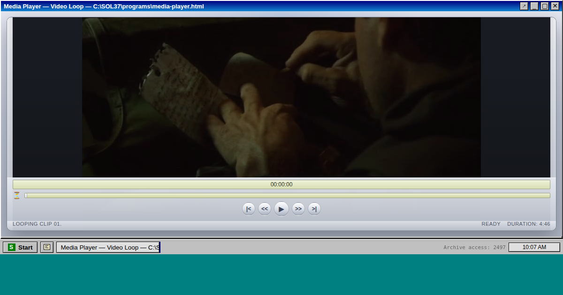Viewport: 563px width, 295px height.
Task: Click the 00:00:00 timecode display
Action: coord(281,184)
